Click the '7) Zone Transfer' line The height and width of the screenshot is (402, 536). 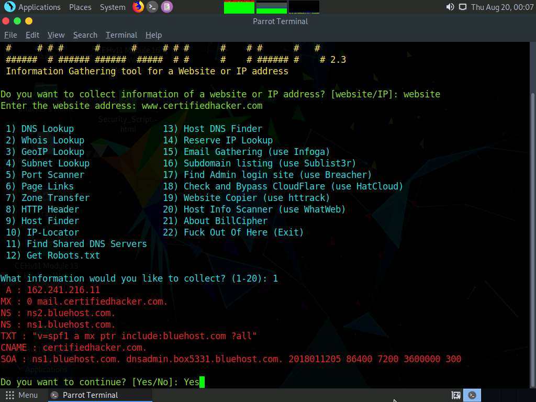point(48,198)
